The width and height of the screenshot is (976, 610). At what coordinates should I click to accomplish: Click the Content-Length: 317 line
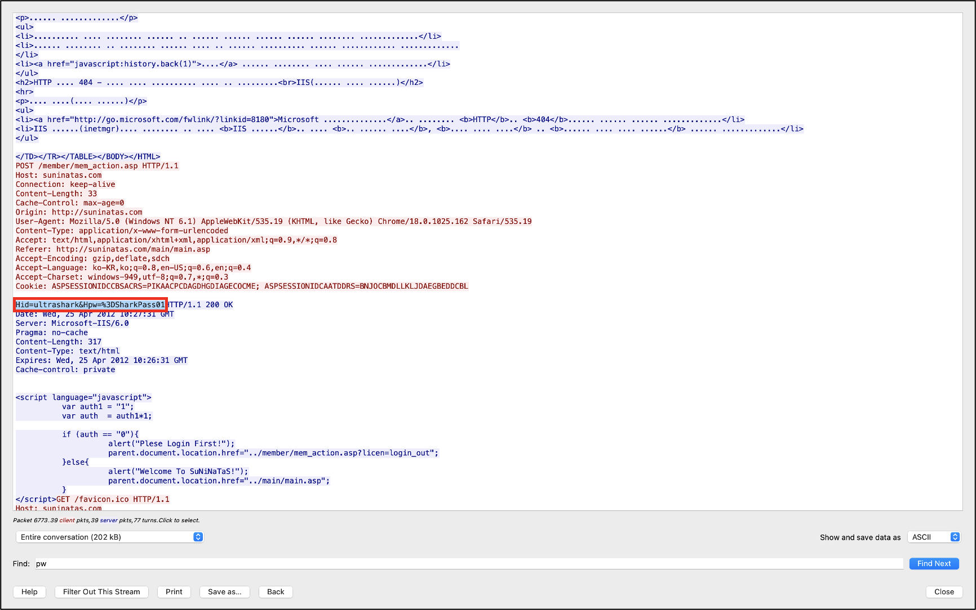[59, 342]
